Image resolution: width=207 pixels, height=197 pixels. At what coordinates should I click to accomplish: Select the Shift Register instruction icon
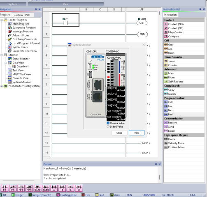tap(166, 82)
